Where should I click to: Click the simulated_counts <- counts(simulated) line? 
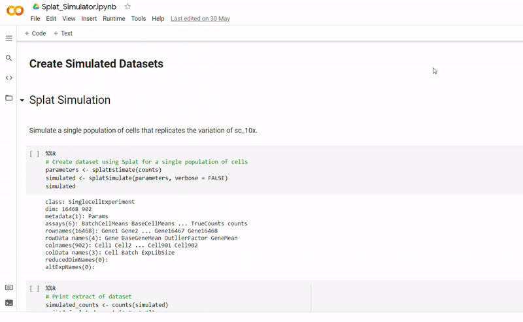107,304
